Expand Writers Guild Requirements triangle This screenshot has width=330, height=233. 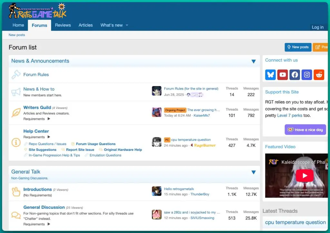click(49, 119)
